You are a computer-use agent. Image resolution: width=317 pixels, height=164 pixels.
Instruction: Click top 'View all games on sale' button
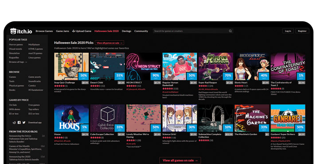[x=110, y=43]
